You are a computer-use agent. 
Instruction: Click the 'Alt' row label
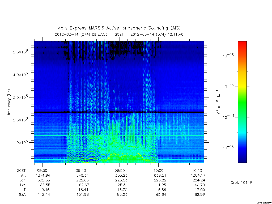tap(23, 175)
